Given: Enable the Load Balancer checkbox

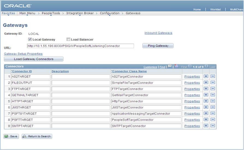Looking at the screenshot, I should coord(68,39).
